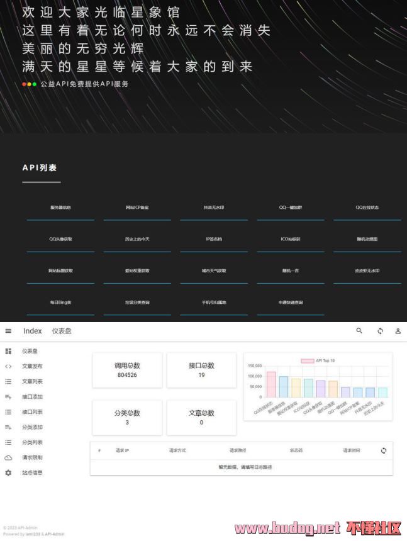Refresh the request log table

tap(383, 450)
